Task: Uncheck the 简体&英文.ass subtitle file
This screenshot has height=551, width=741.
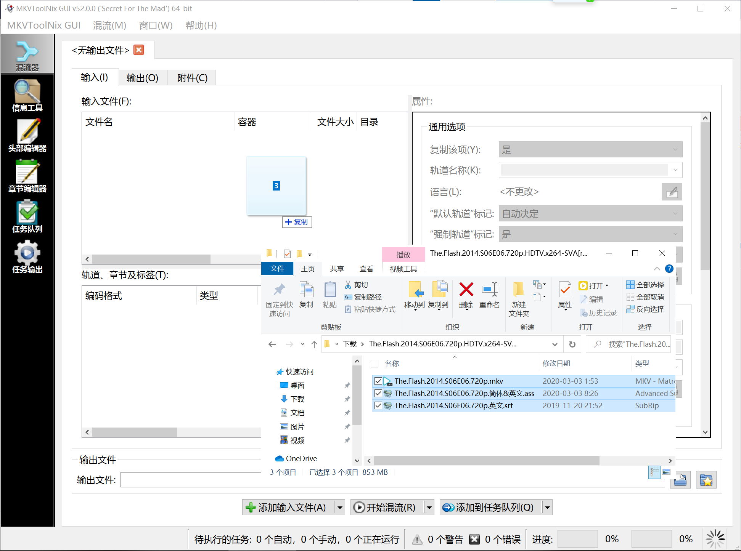Action: [x=378, y=393]
